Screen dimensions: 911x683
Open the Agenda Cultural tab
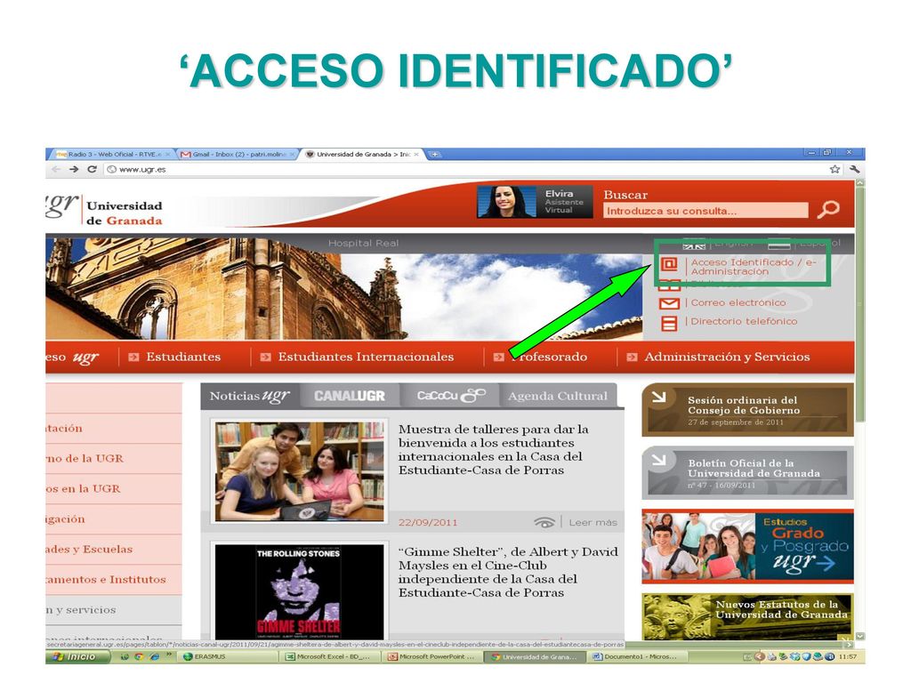pyautogui.click(x=558, y=396)
